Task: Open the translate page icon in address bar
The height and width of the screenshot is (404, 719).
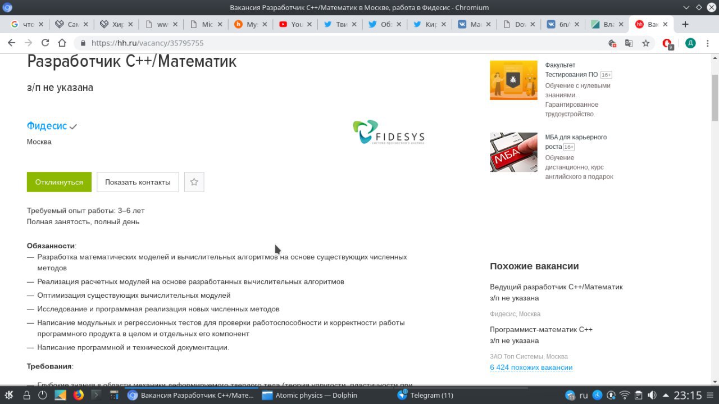Action: (629, 43)
